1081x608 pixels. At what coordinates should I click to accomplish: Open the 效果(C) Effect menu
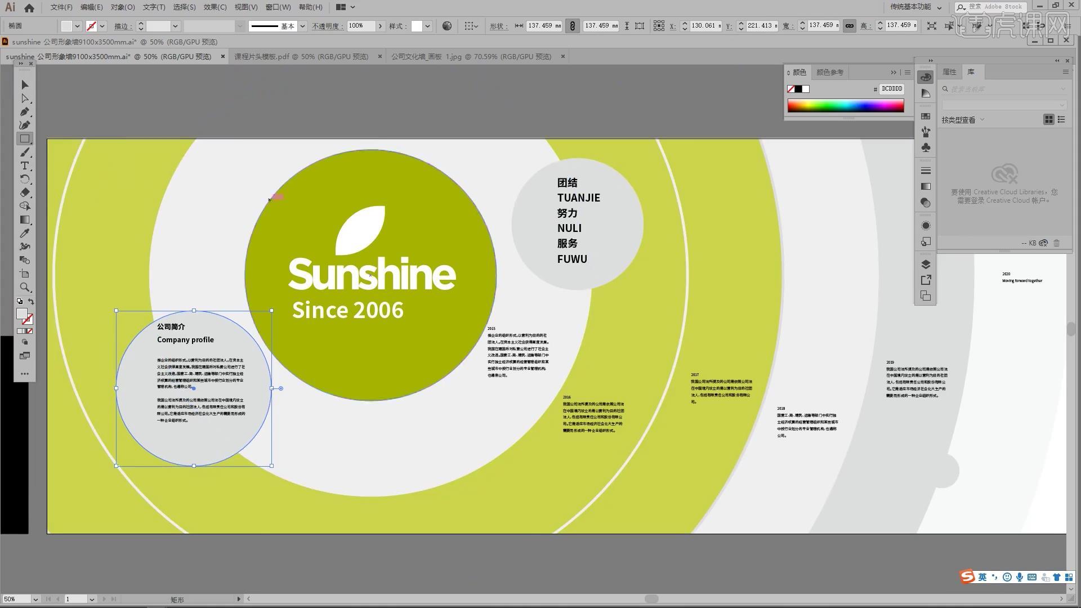click(215, 7)
